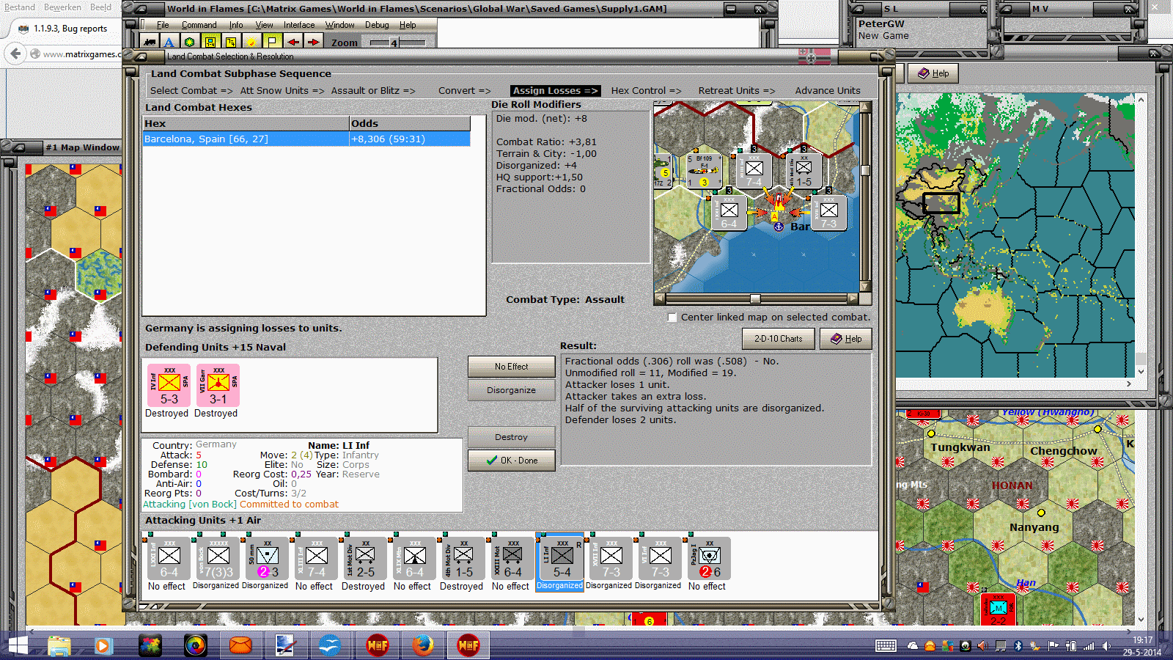
Task: Click the red right arrow toolbar icon
Action: [x=313, y=42]
